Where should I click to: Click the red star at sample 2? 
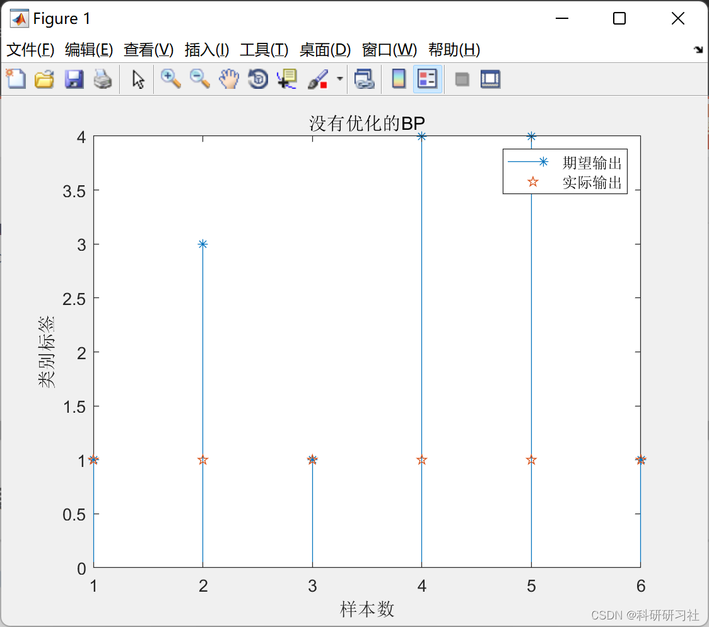pyautogui.click(x=202, y=460)
